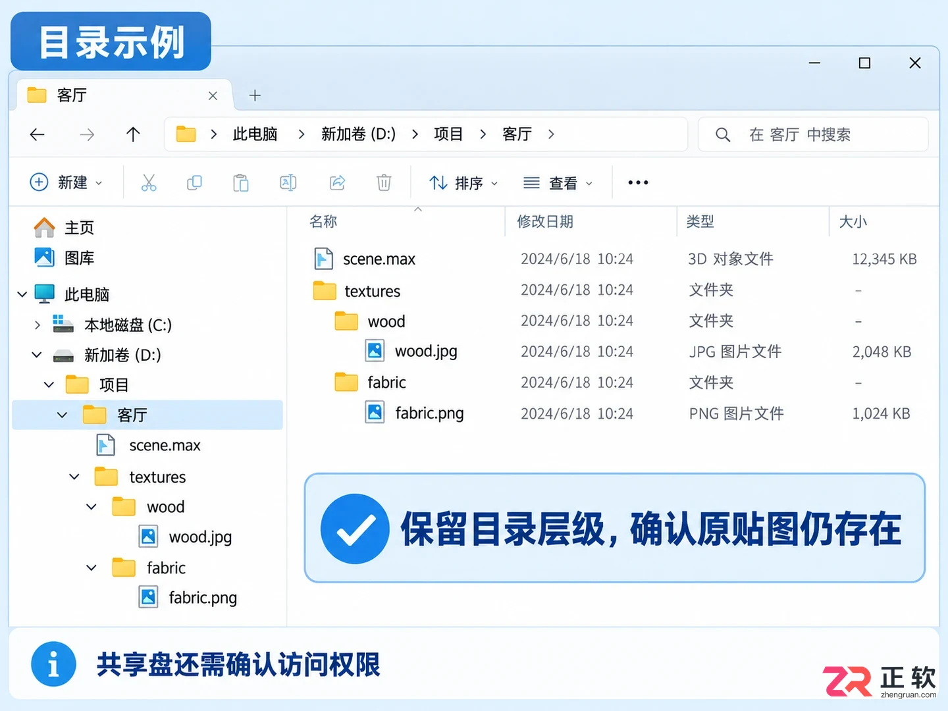948x711 pixels.
Task: Open the three-dot more options menu
Action: 638,182
